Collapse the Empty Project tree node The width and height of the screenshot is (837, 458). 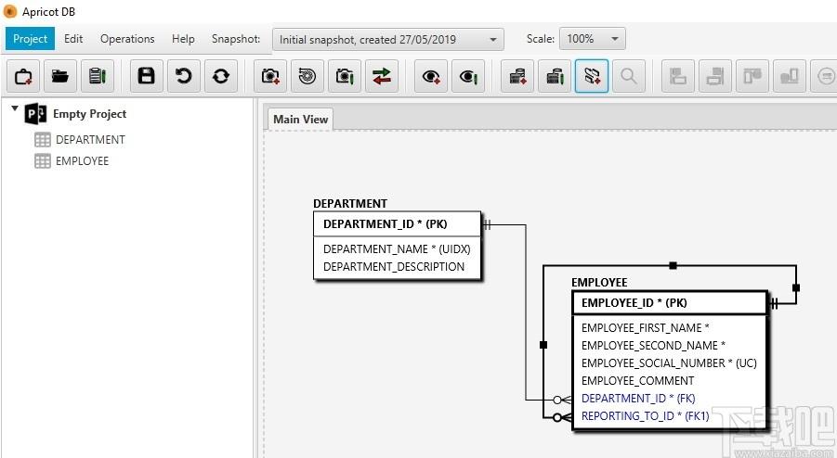[15, 108]
